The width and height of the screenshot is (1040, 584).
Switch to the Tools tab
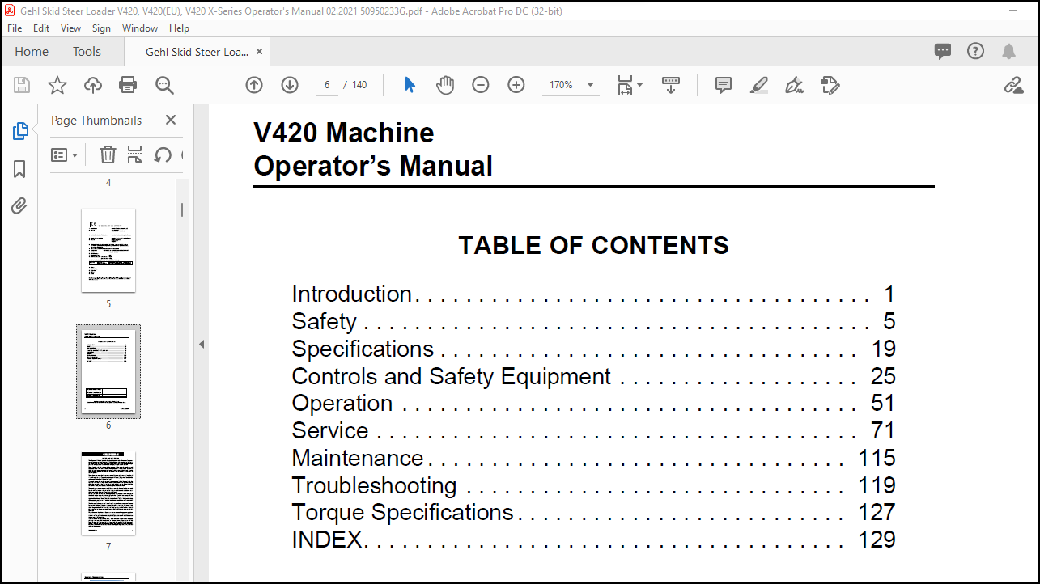point(87,52)
